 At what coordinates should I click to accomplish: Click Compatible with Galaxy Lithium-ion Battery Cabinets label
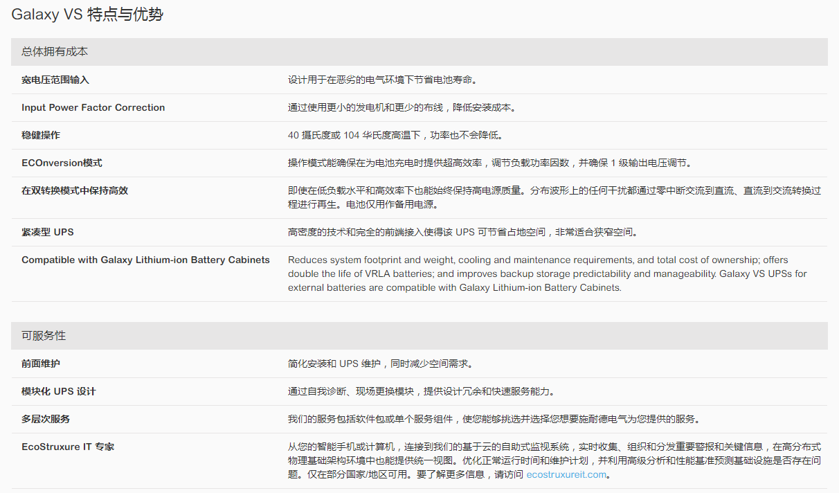coord(145,260)
